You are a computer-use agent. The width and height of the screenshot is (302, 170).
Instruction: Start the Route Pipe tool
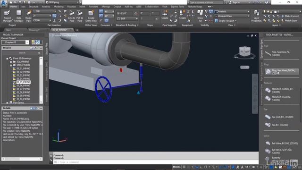28,16
